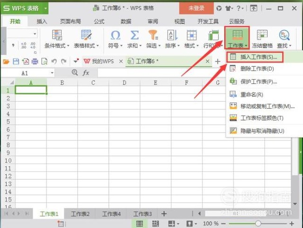This screenshot has height=228, width=303.
Task: Click the Find (查找) magnifier icon
Action: (284, 35)
